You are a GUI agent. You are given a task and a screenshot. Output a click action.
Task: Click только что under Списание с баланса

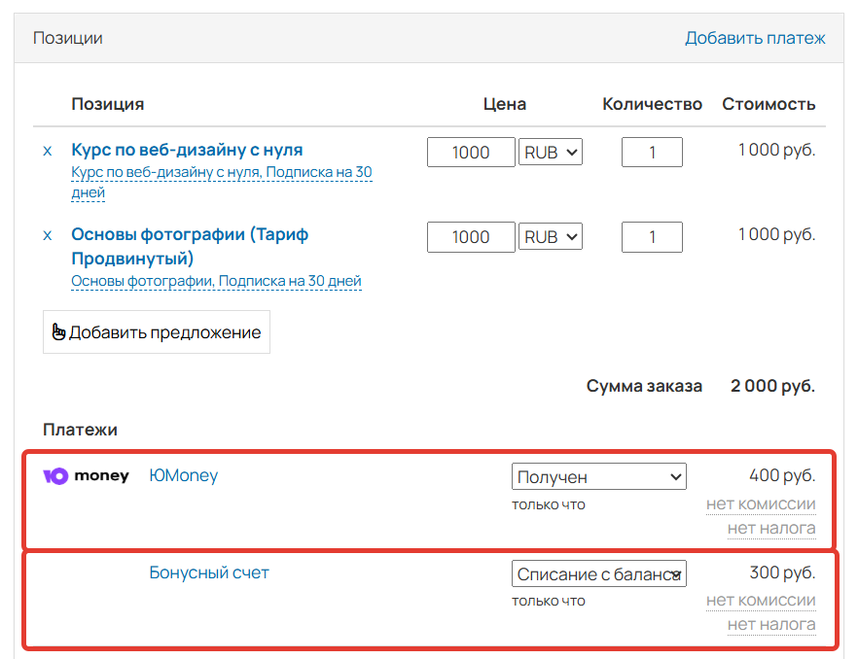tap(549, 601)
